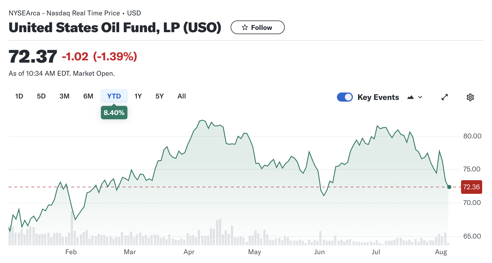
Task: Show the 1Y chart range
Action: point(138,96)
